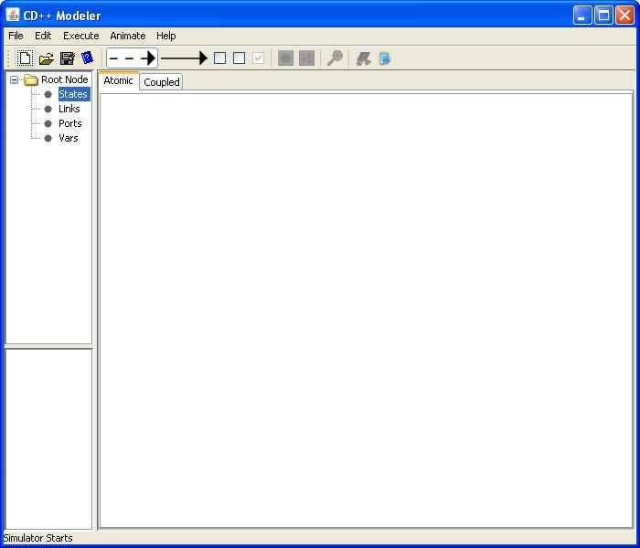Click the toolbar drag handle grip

tap(8, 58)
